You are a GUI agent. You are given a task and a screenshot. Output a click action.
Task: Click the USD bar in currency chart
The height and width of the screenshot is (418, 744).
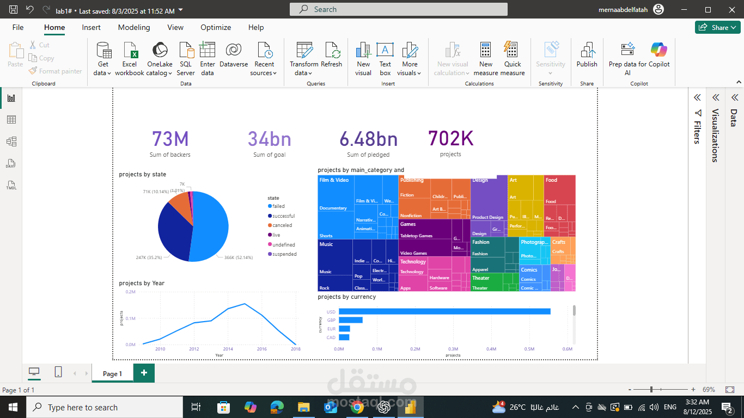[x=444, y=311]
